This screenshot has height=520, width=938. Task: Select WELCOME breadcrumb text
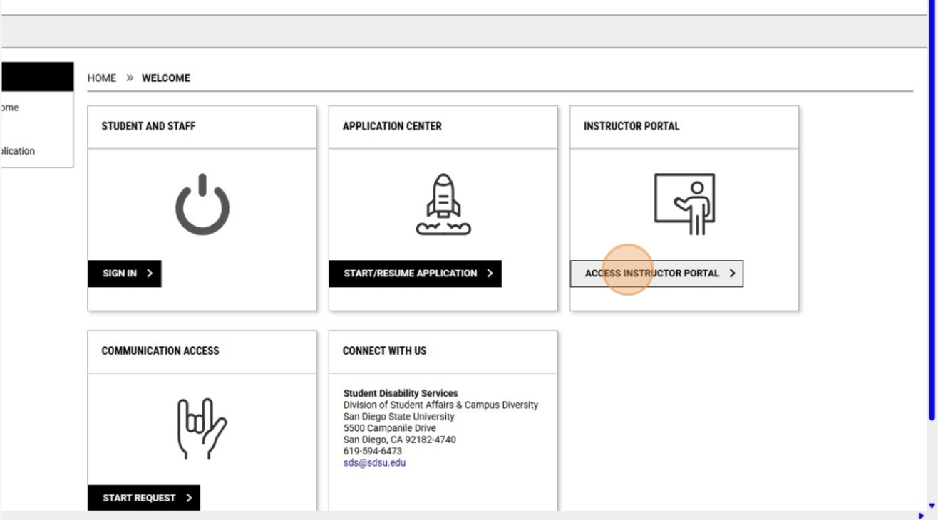pyautogui.click(x=166, y=78)
